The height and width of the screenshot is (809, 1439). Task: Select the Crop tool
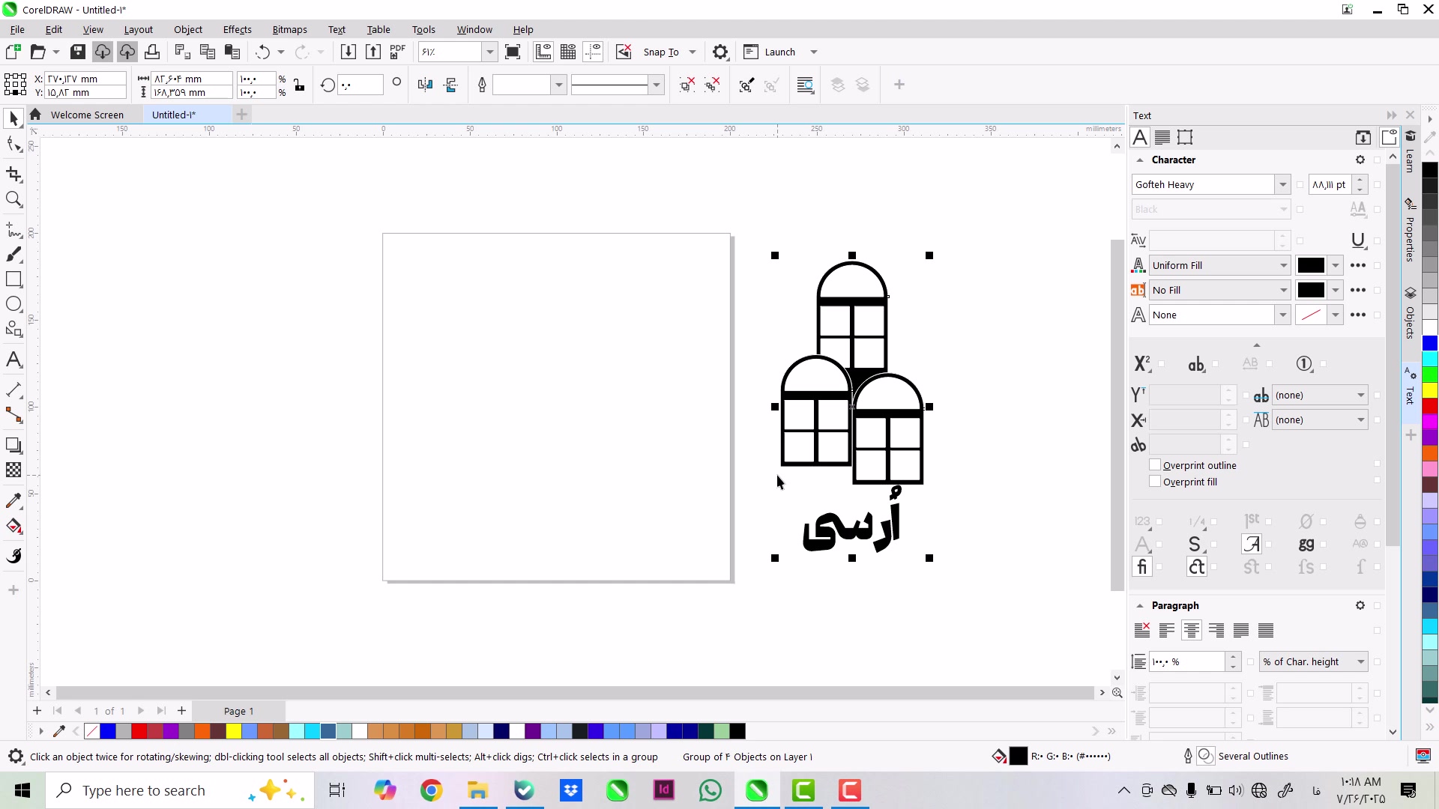pos(13,175)
